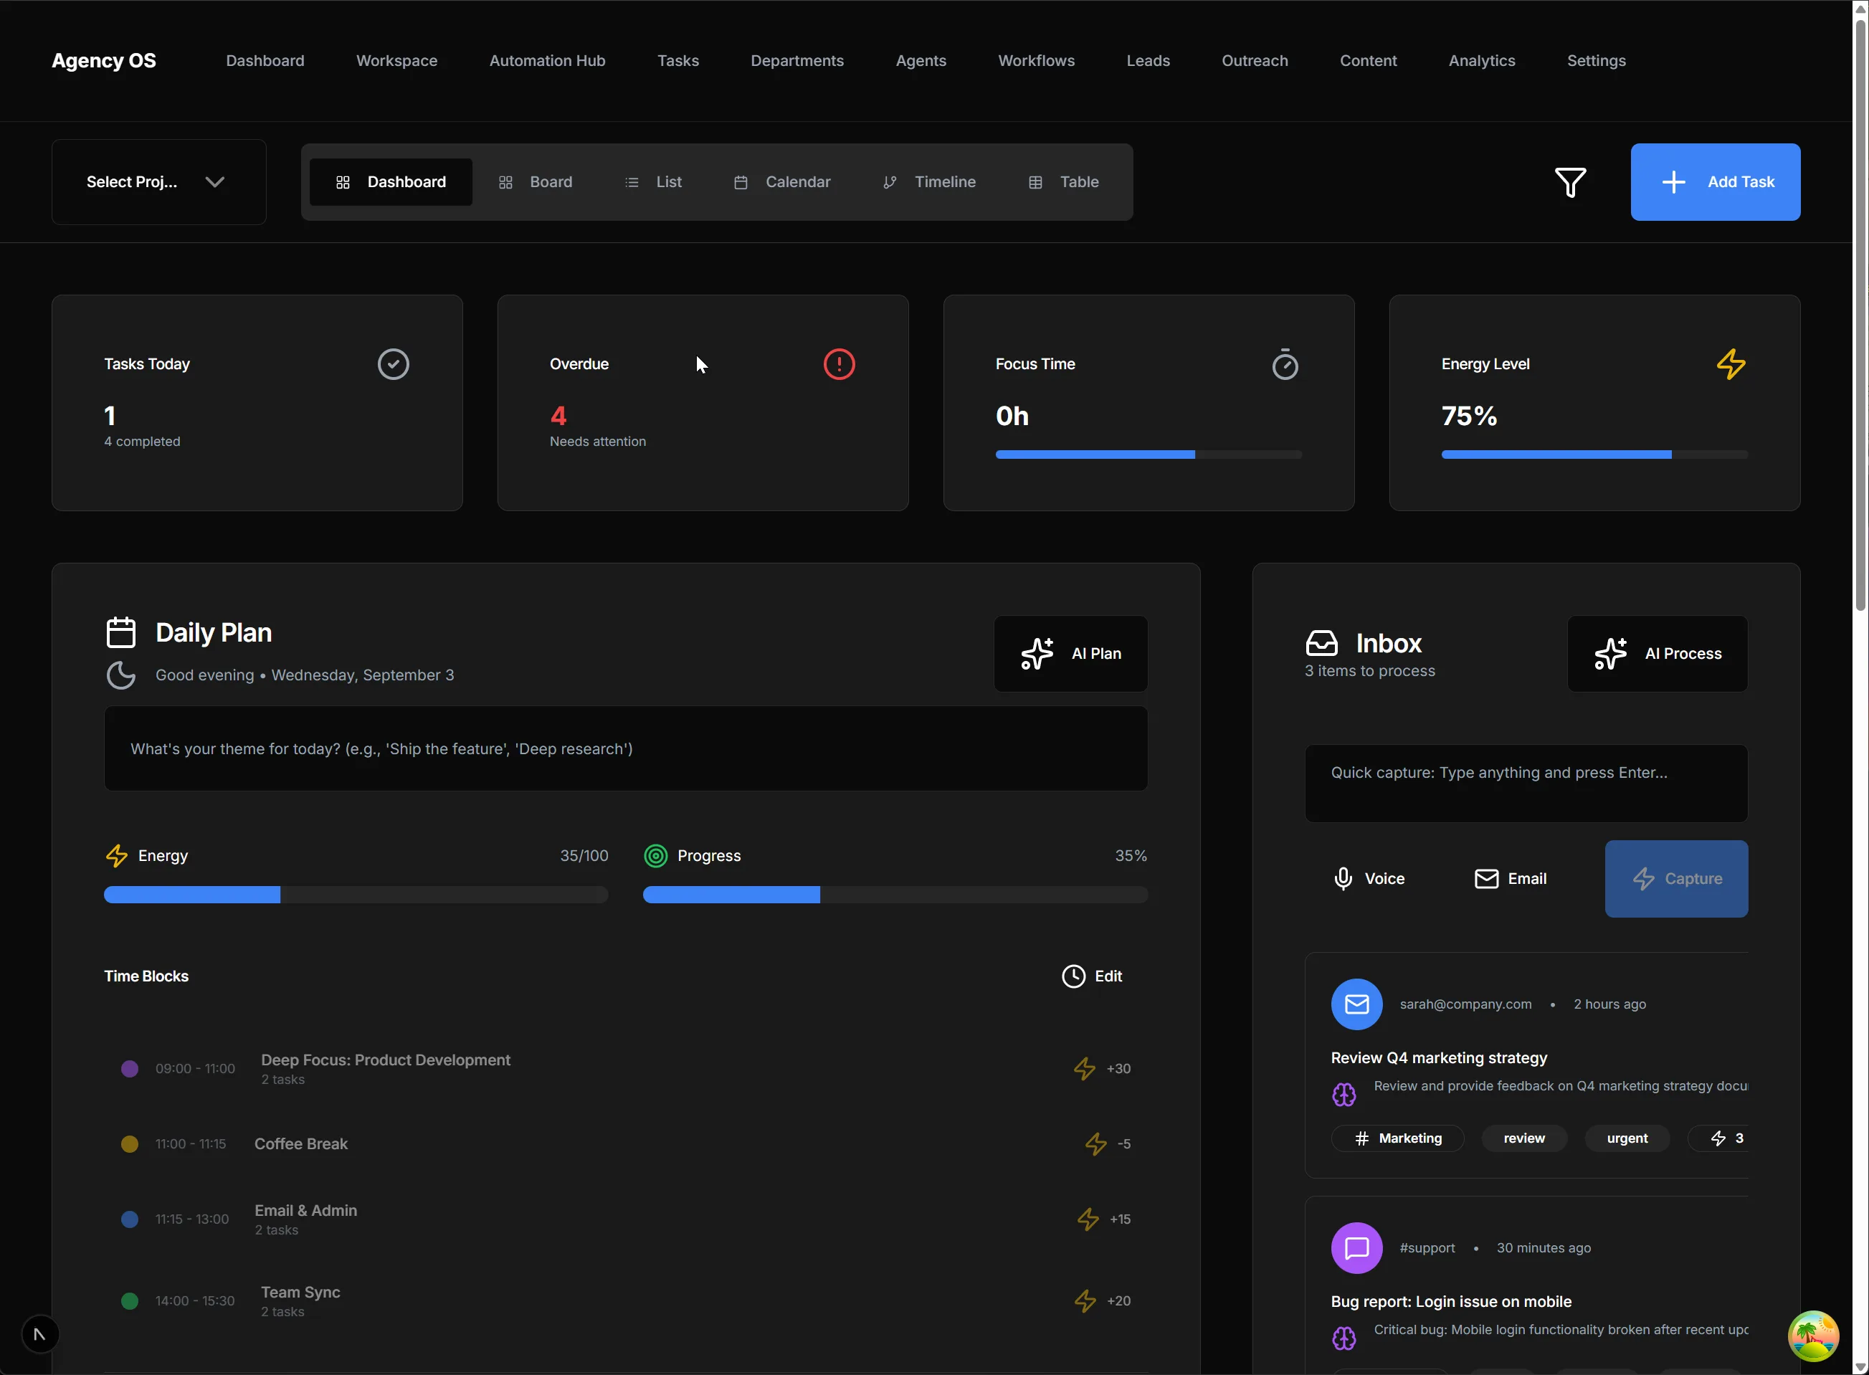Screen dimensions: 1869x1375
Task: Click the Agency OS logo
Action: (104, 61)
